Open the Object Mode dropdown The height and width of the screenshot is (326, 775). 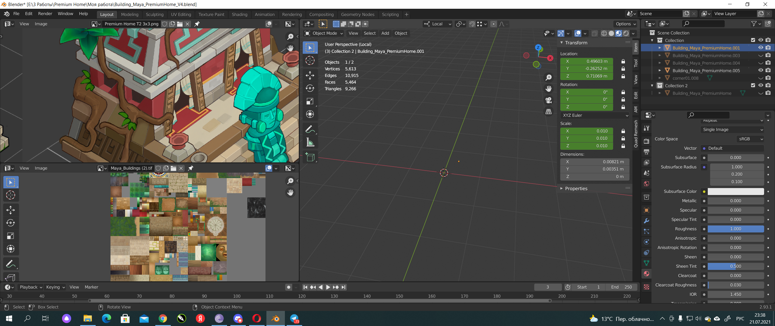[324, 33]
